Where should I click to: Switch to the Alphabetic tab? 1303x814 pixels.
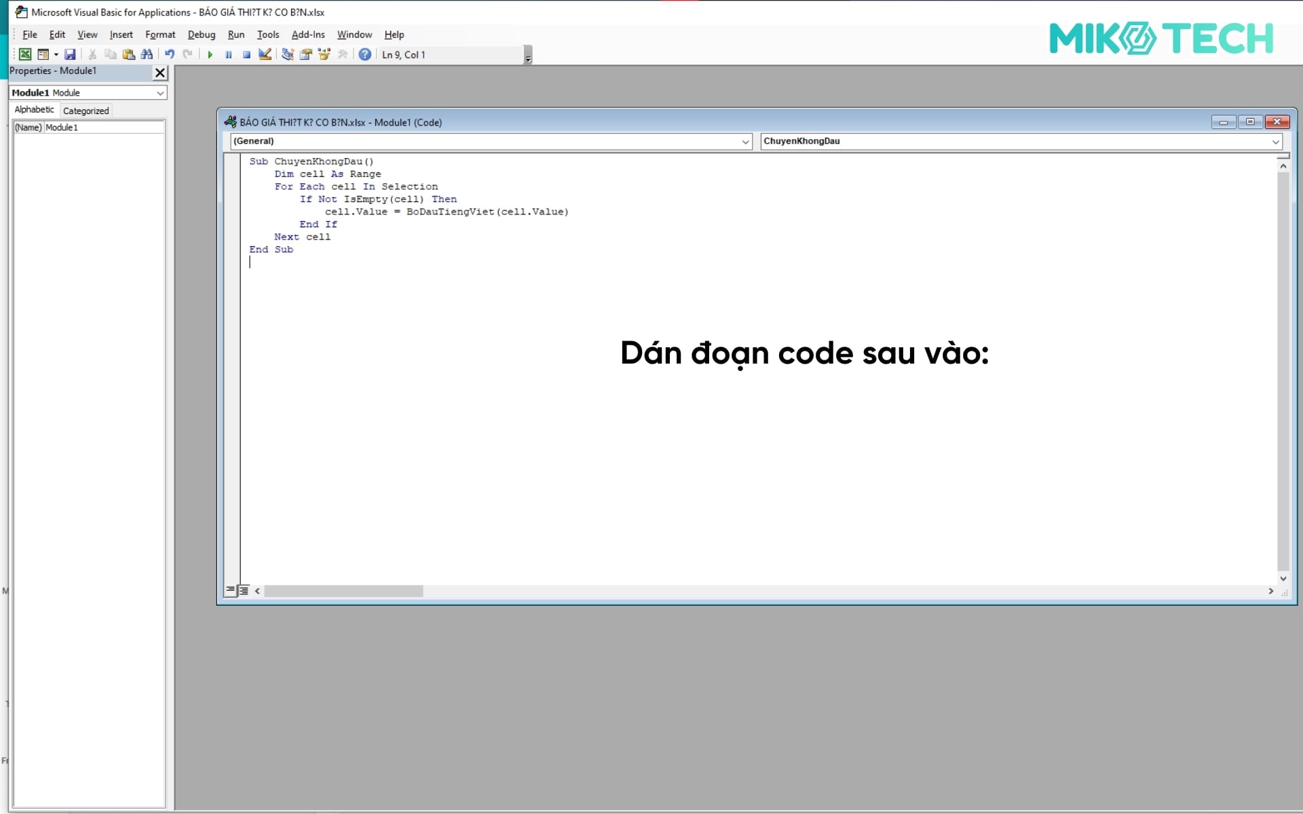pyautogui.click(x=34, y=110)
